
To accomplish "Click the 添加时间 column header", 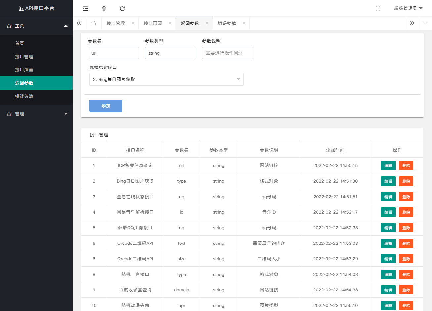I will coord(335,150).
